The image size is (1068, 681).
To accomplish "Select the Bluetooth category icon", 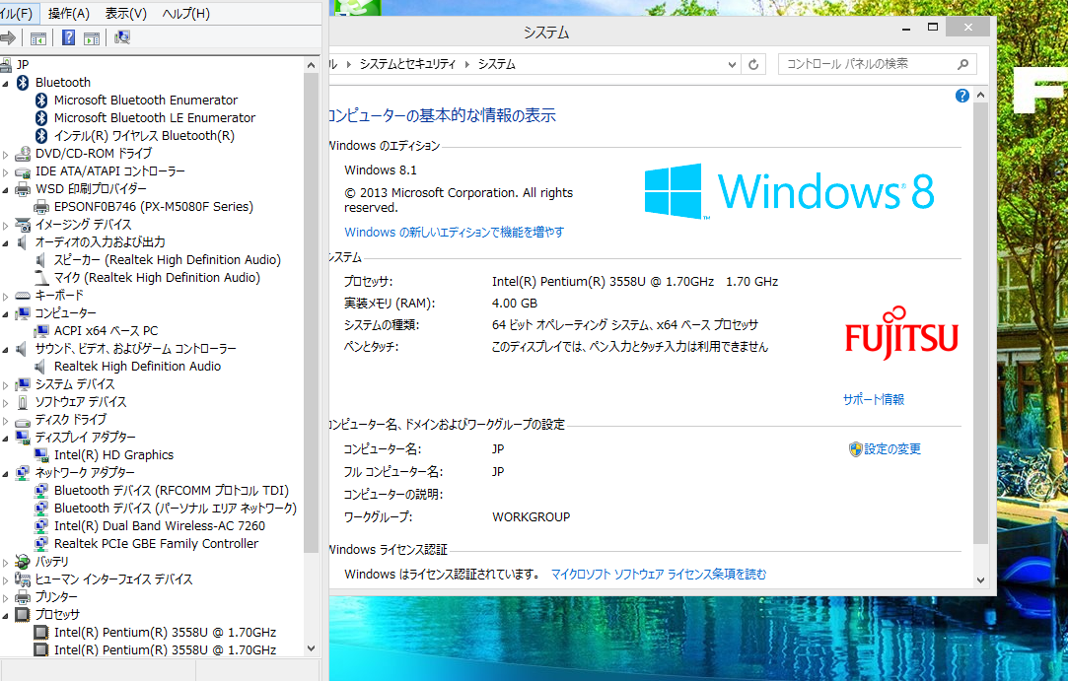I will (23, 83).
